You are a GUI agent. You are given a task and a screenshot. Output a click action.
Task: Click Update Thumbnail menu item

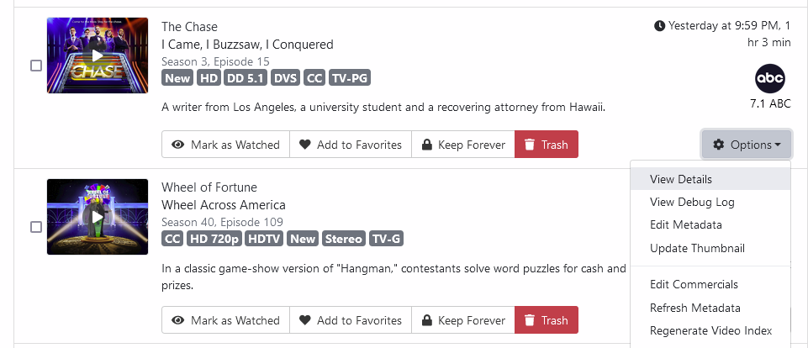[x=697, y=248]
